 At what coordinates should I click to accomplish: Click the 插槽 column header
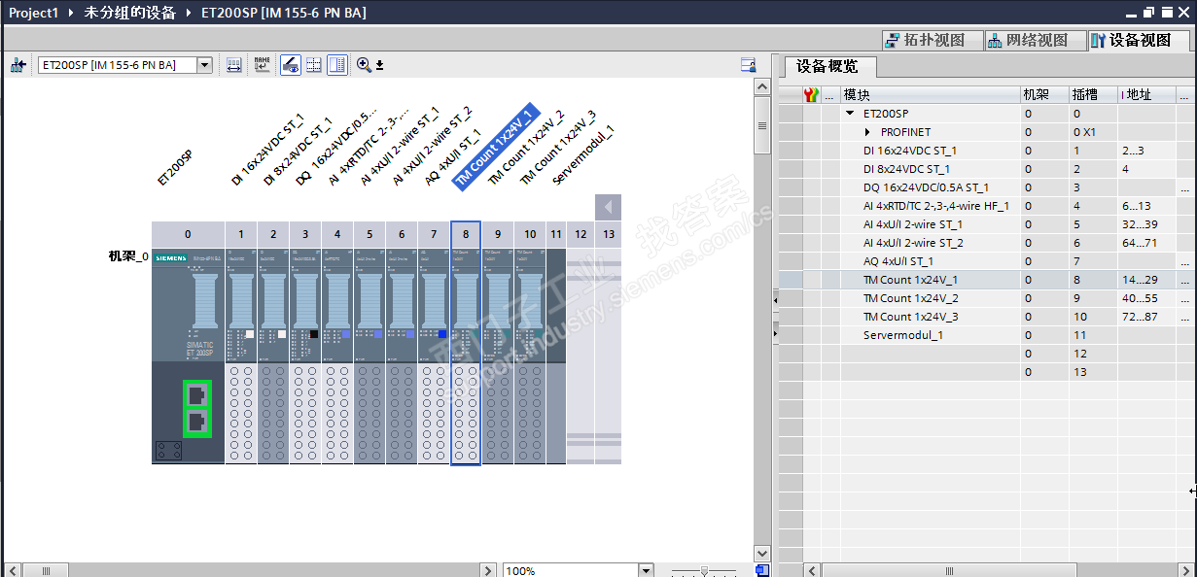(1093, 95)
